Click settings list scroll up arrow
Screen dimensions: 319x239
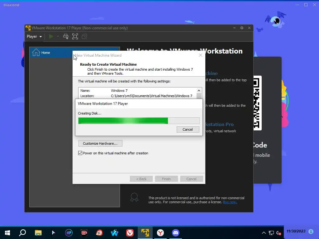coord(199,91)
